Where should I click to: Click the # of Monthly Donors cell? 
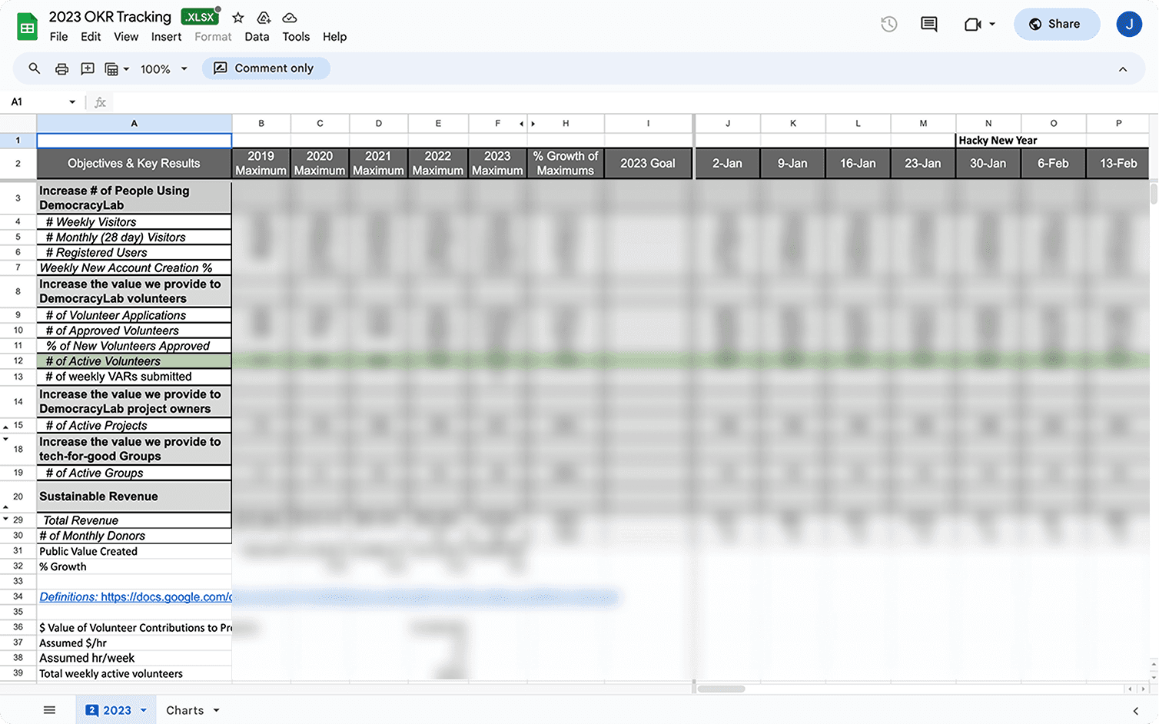pyautogui.click(x=134, y=536)
